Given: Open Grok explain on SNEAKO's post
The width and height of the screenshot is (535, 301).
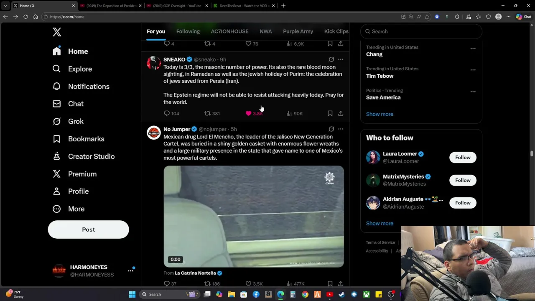Looking at the screenshot, I should tap(331, 59).
